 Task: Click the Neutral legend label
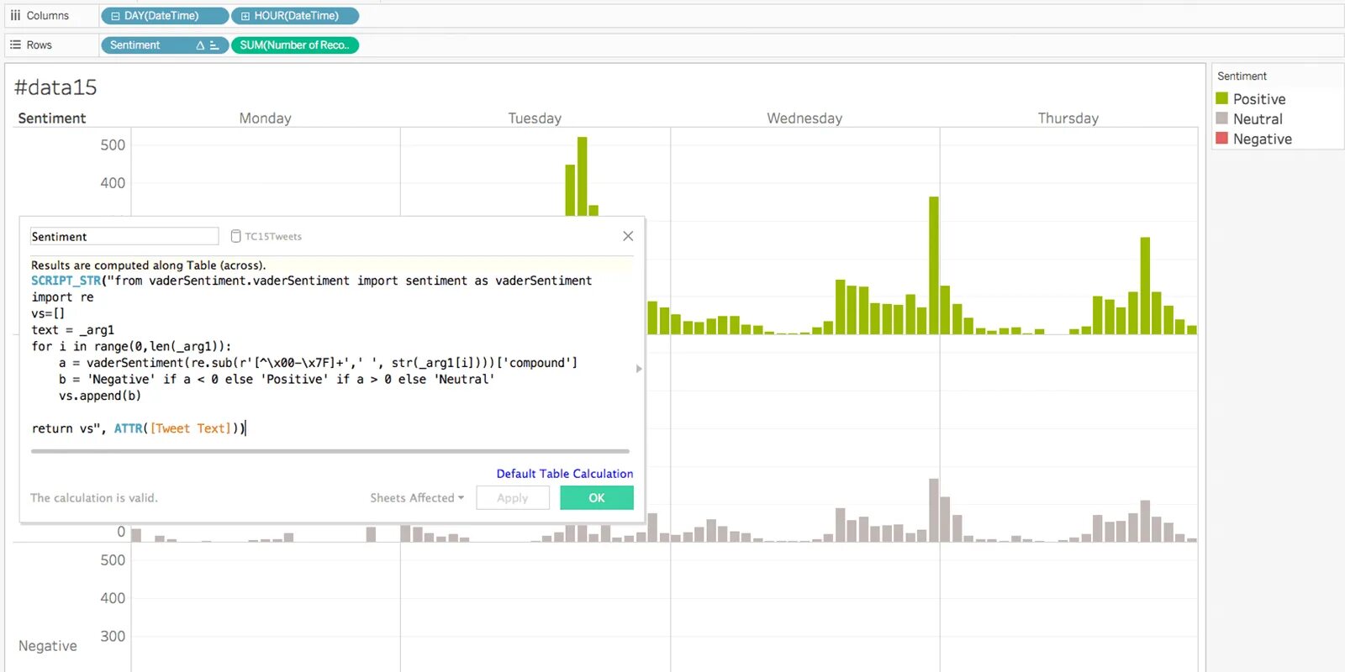(1258, 119)
